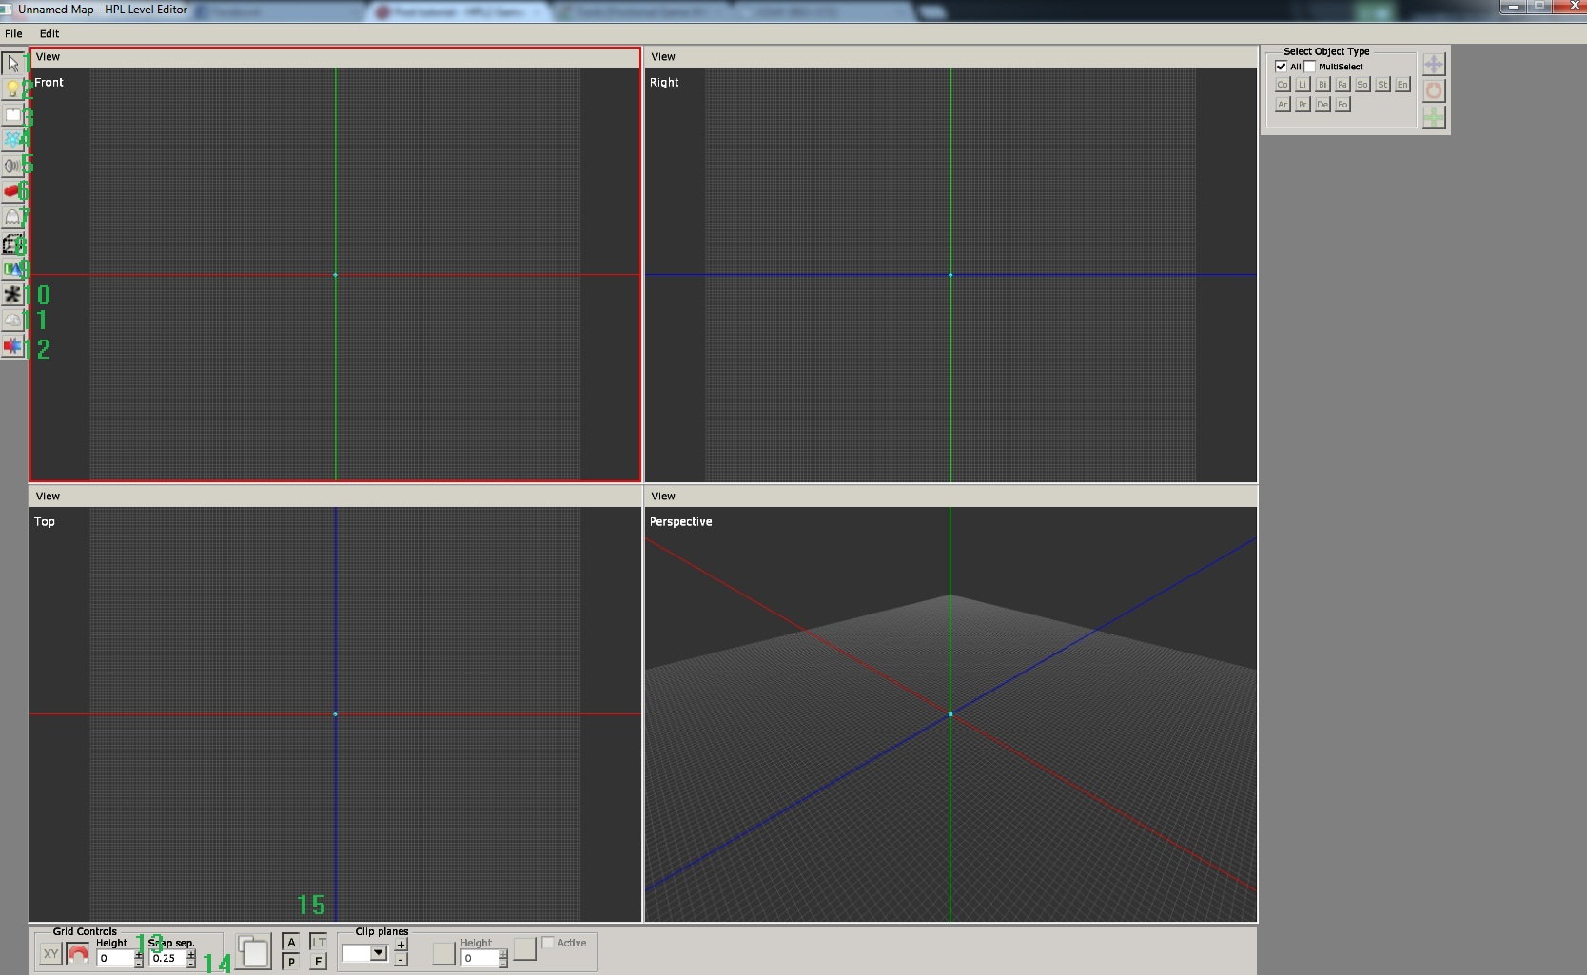
Task: Focus the Clip planes Height field
Action: point(480,959)
